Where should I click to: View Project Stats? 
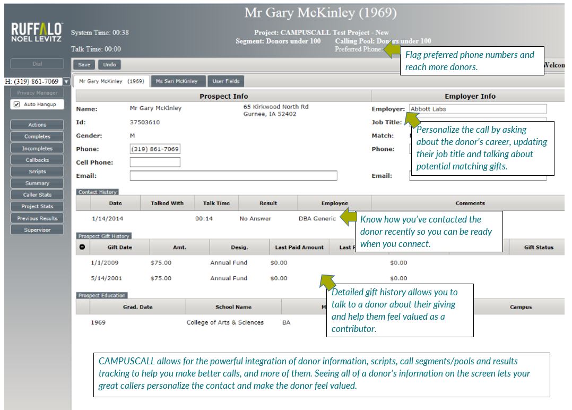(37, 207)
